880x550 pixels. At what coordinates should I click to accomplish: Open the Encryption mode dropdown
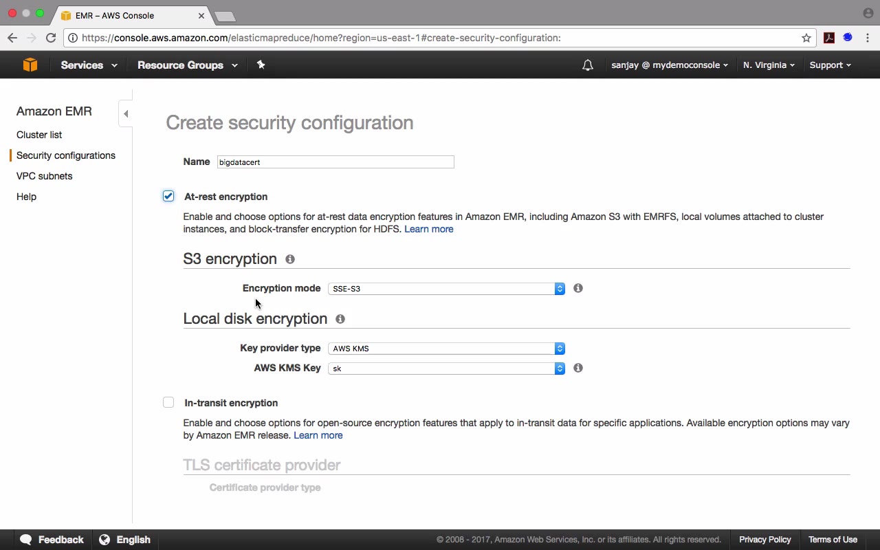click(x=446, y=289)
